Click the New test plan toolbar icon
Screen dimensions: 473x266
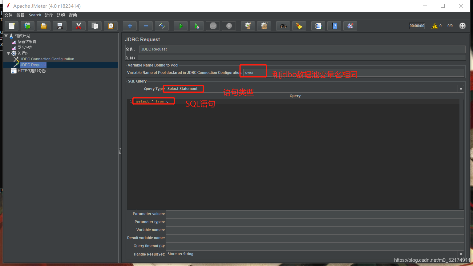pyautogui.click(x=12, y=26)
